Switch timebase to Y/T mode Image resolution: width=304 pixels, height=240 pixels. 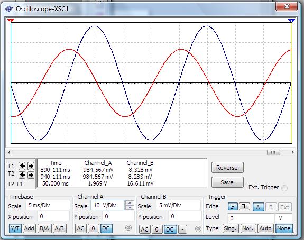[15, 228]
